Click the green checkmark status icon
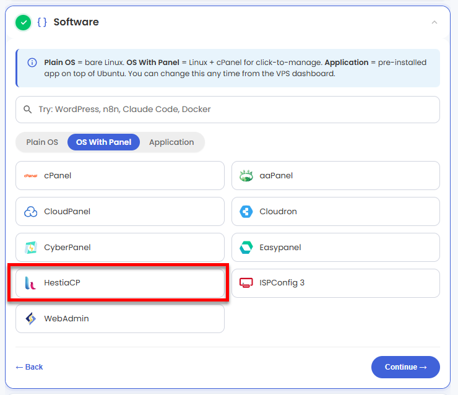This screenshot has width=458, height=395. [24, 22]
